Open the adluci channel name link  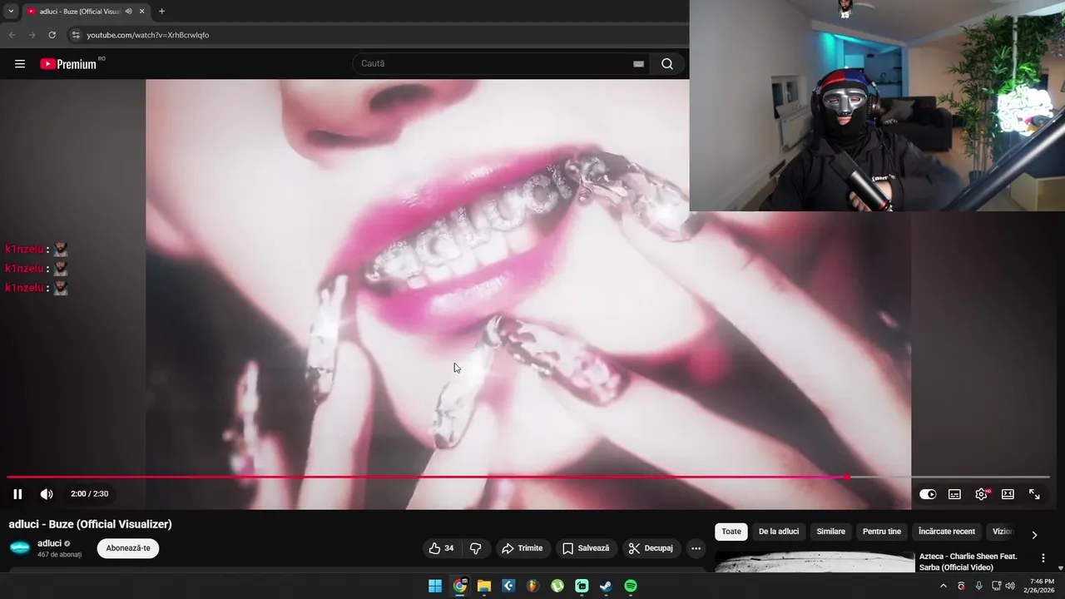(49, 543)
